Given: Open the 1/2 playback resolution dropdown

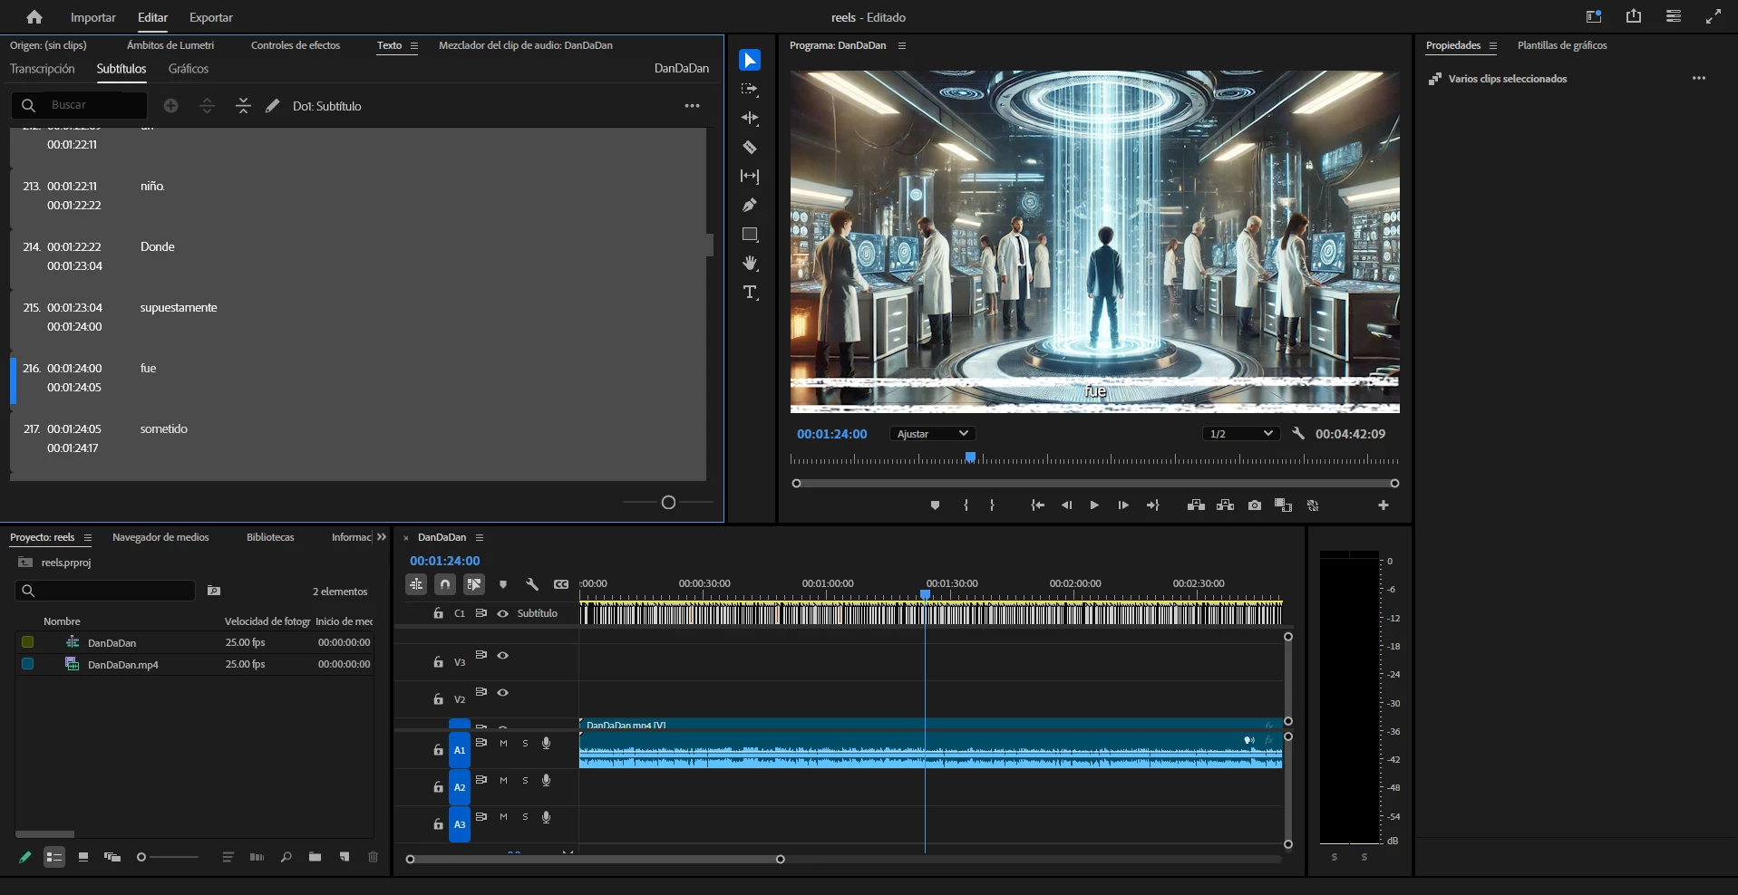Looking at the screenshot, I should (x=1240, y=434).
